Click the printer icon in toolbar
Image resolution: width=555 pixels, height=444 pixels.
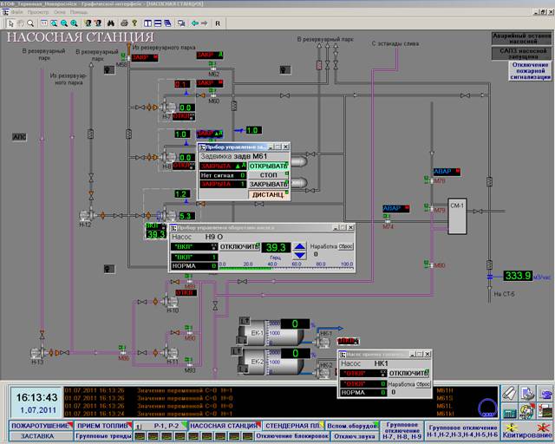point(124,23)
